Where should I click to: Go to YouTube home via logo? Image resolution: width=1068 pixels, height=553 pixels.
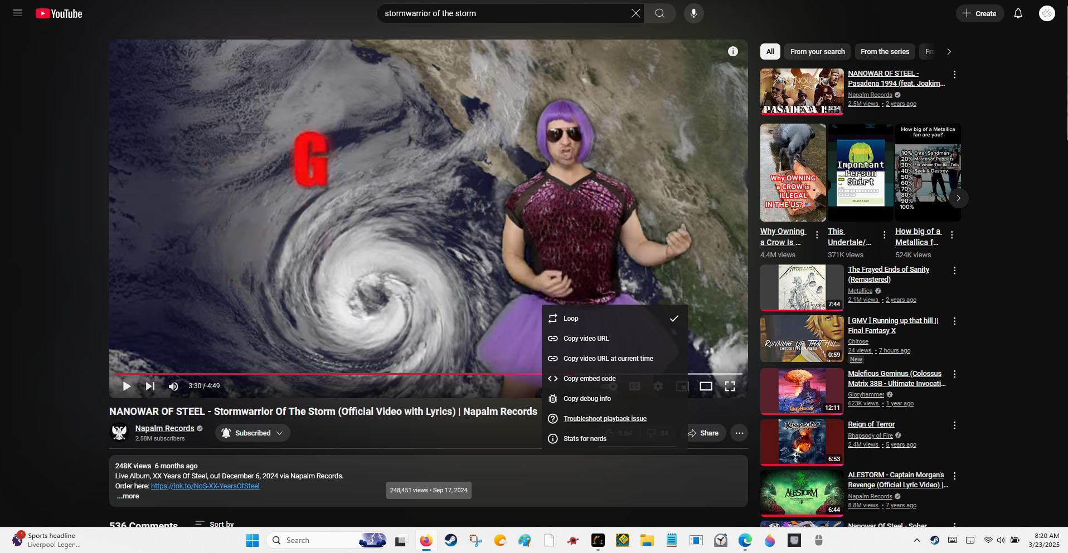(x=59, y=13)
